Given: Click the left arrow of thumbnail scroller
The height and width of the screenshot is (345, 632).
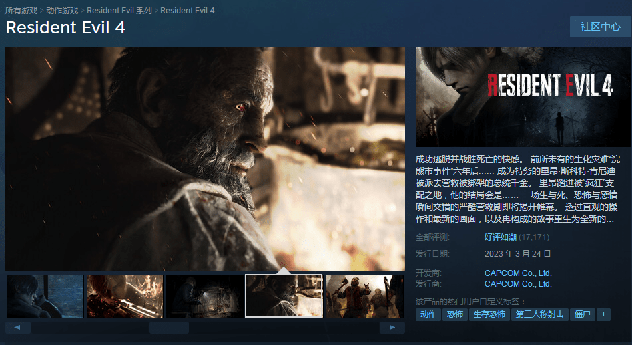Looking at the screenshot, I should [18, 327].
